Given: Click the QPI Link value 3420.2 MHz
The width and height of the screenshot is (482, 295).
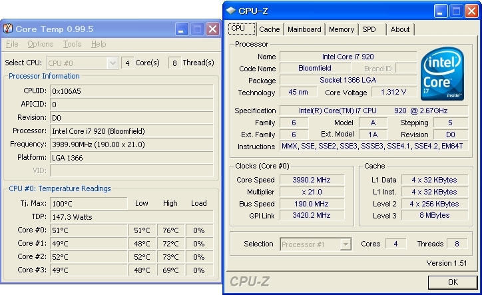Looking at the screenshot, I should [x=312, y=215].
